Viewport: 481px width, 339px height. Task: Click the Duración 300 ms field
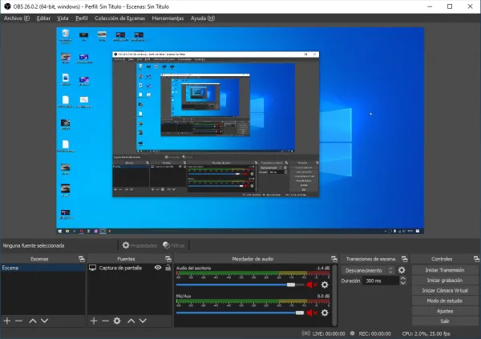(380, 280)
